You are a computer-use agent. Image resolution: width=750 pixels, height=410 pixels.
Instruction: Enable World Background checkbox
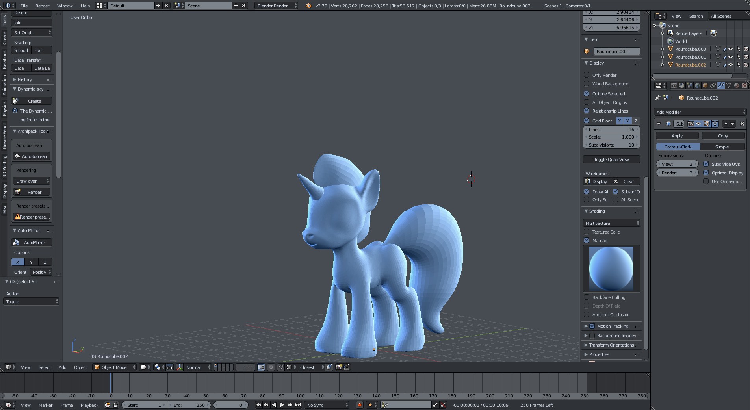587,83
